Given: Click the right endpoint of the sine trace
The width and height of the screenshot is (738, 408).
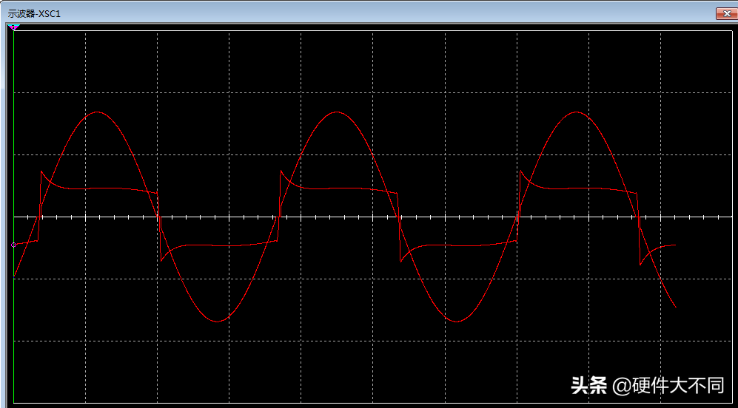Looking at the screenshot, I should pyautogui.click(x=675, y=306).
